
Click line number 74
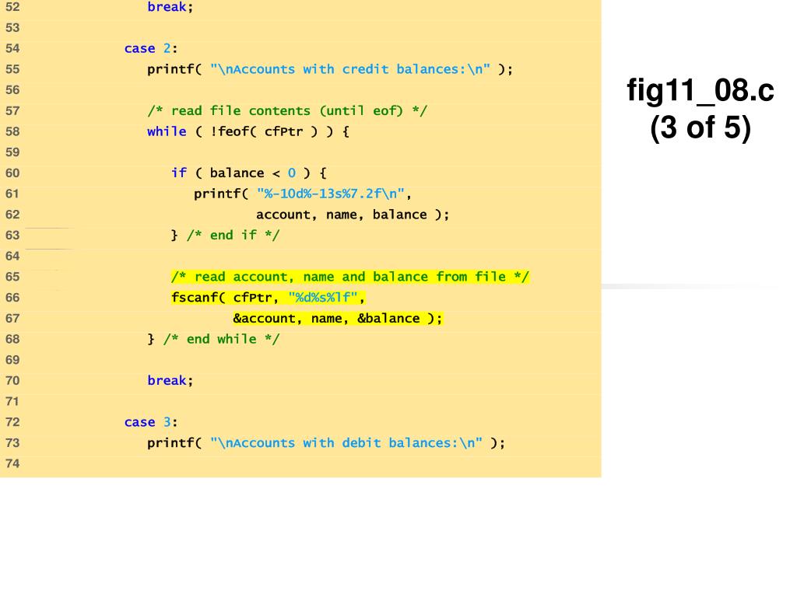pos(12,463)
